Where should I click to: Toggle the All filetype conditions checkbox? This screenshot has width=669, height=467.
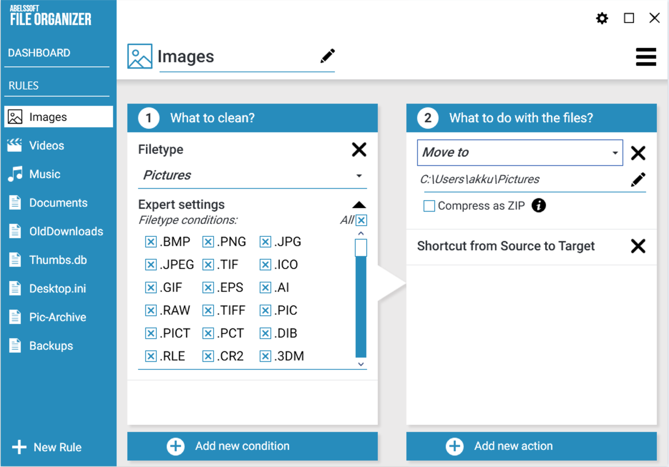click(361, 220)
